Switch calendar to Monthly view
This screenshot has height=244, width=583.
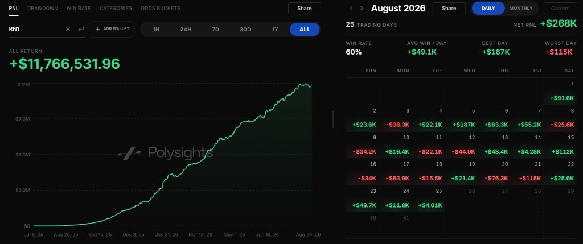point(520,8)
